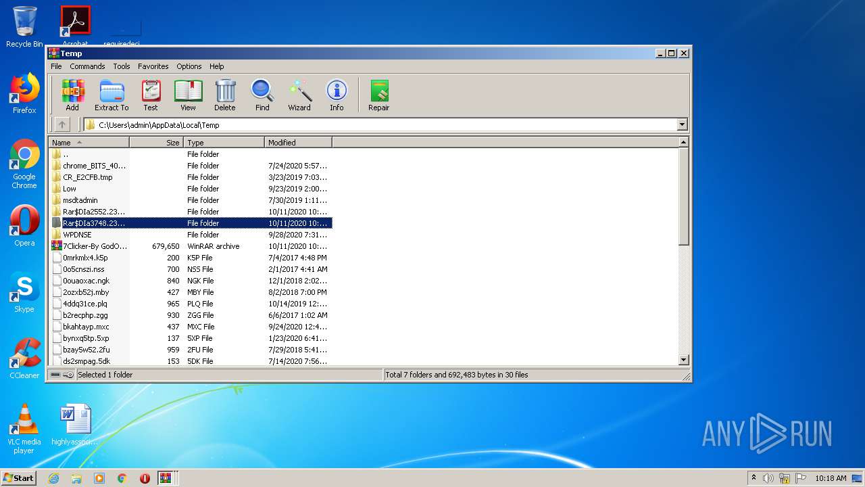Sort by Type column header
865x487 pixels.
(224, 143)
